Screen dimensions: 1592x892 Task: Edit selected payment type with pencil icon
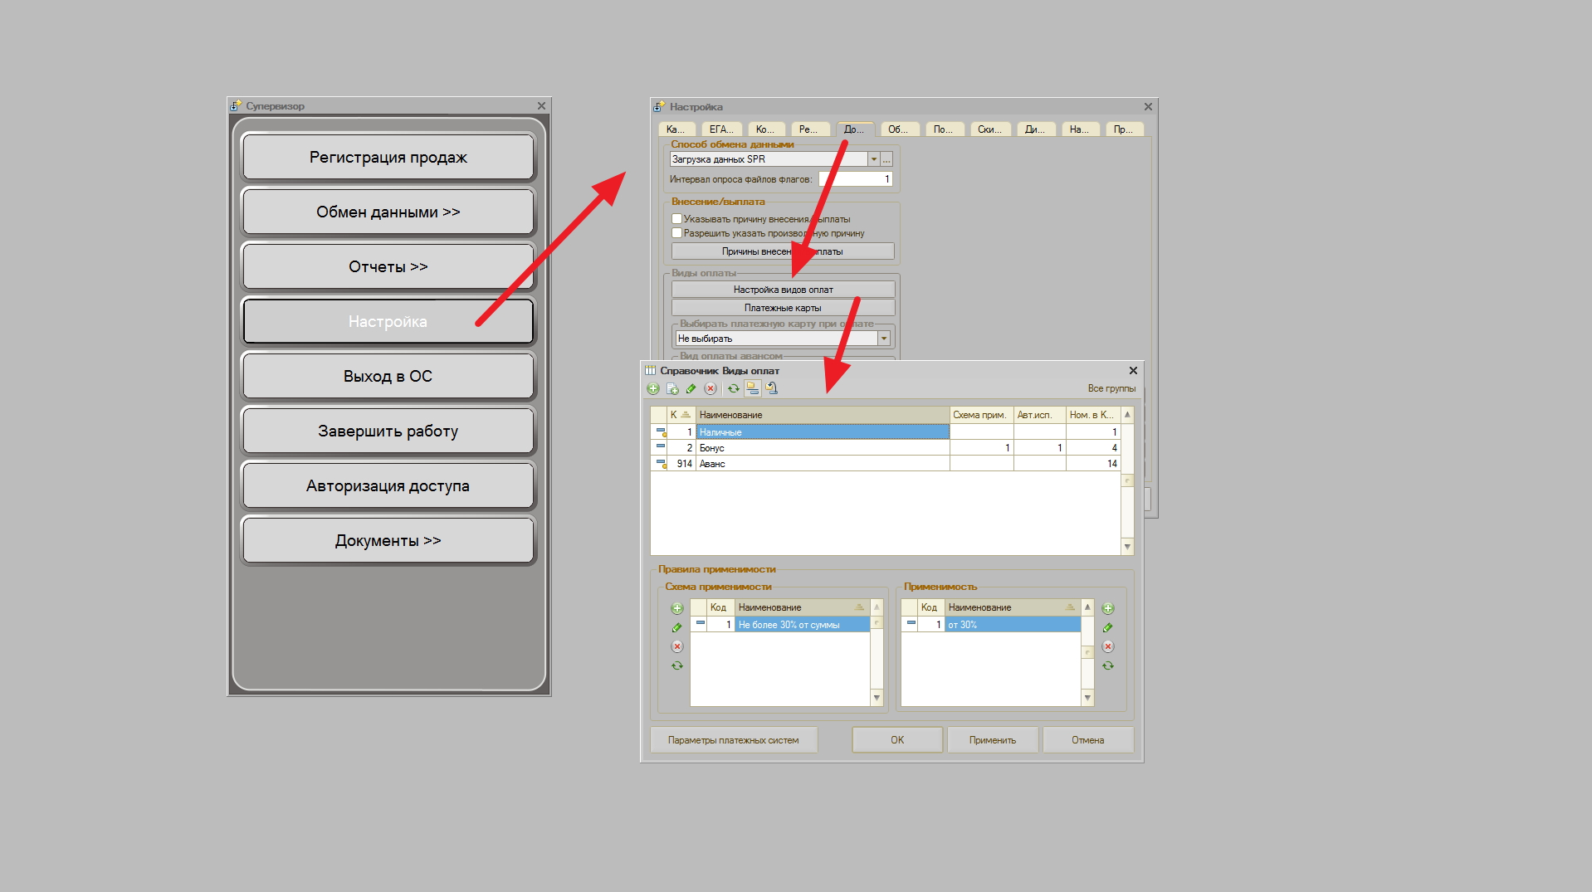point(691,389)
